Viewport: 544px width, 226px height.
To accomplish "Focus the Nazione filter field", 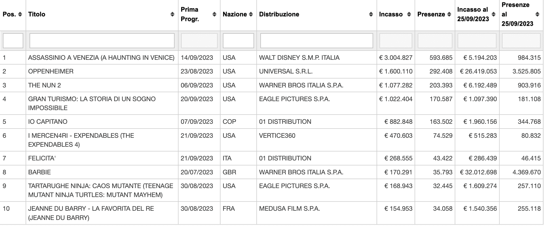I will [238, 41].
